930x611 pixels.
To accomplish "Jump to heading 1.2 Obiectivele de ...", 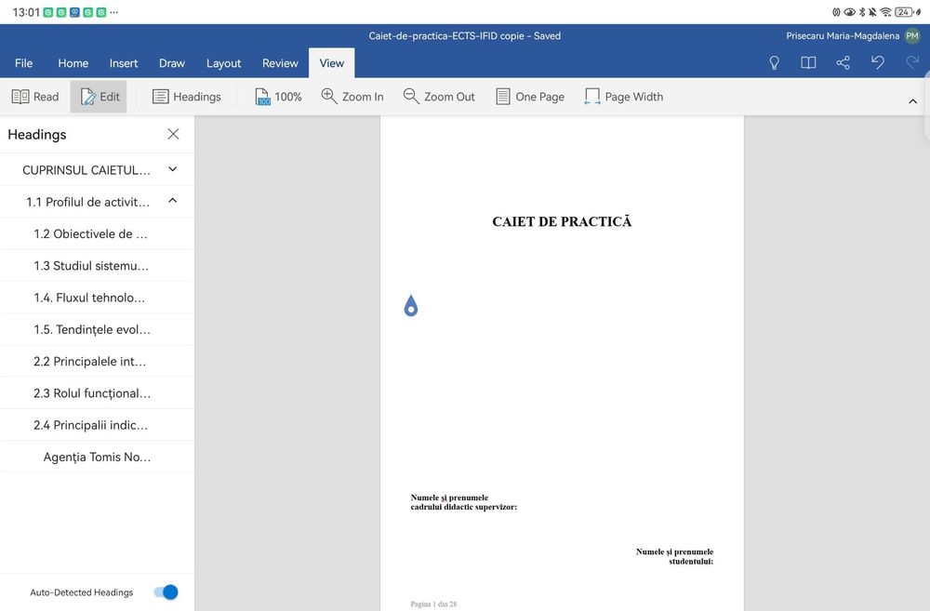I will pyautogui.click(x=90, y=233).
